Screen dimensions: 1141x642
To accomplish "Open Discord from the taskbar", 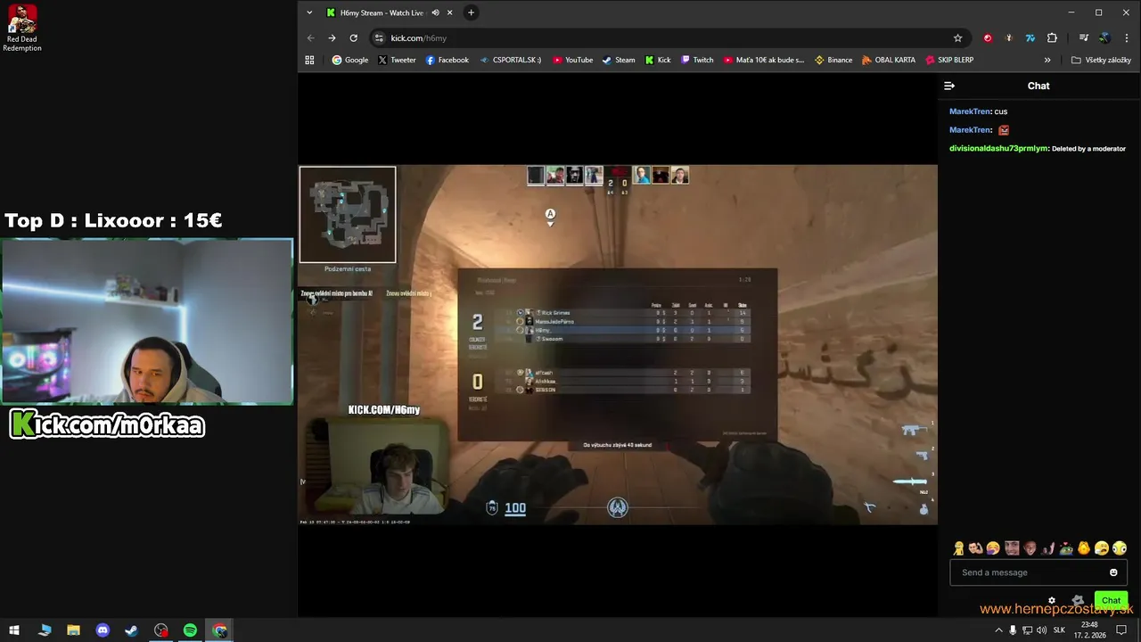I will pos(103,630).
